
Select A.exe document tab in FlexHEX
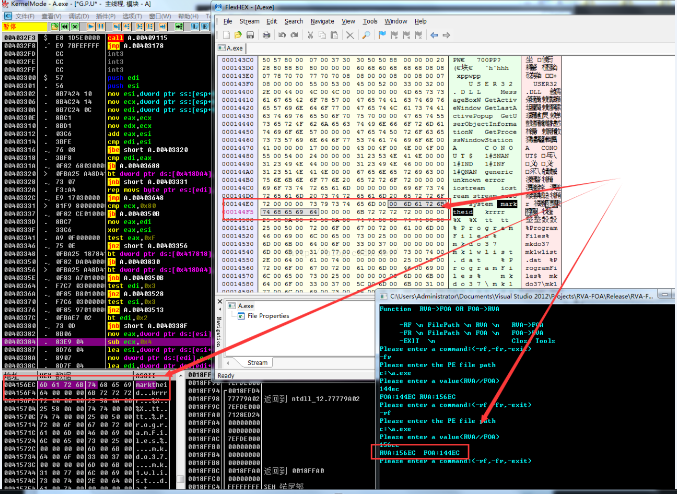tap(231, 48)
